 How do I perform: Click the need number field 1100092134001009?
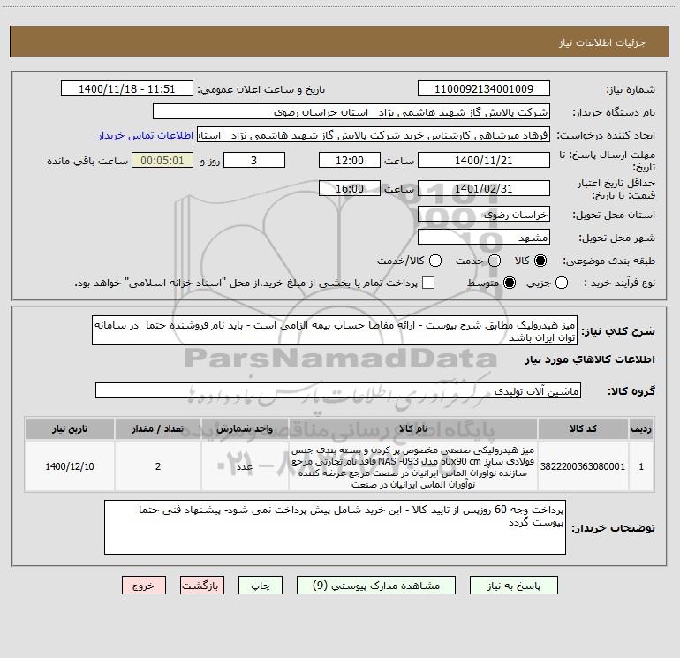[x=484, y=88]
